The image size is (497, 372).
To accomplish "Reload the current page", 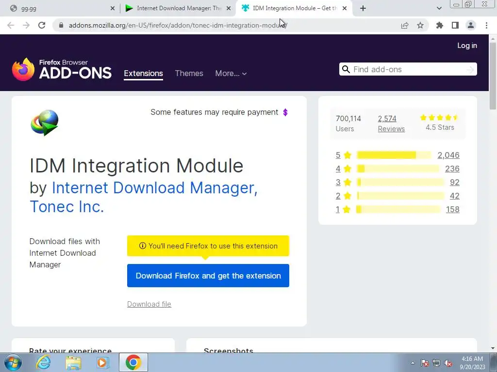I will pos(42,25).
